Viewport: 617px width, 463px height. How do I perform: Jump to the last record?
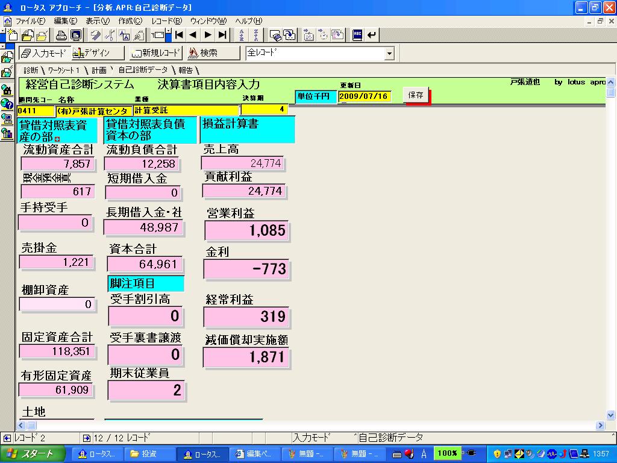pos(222,35)
